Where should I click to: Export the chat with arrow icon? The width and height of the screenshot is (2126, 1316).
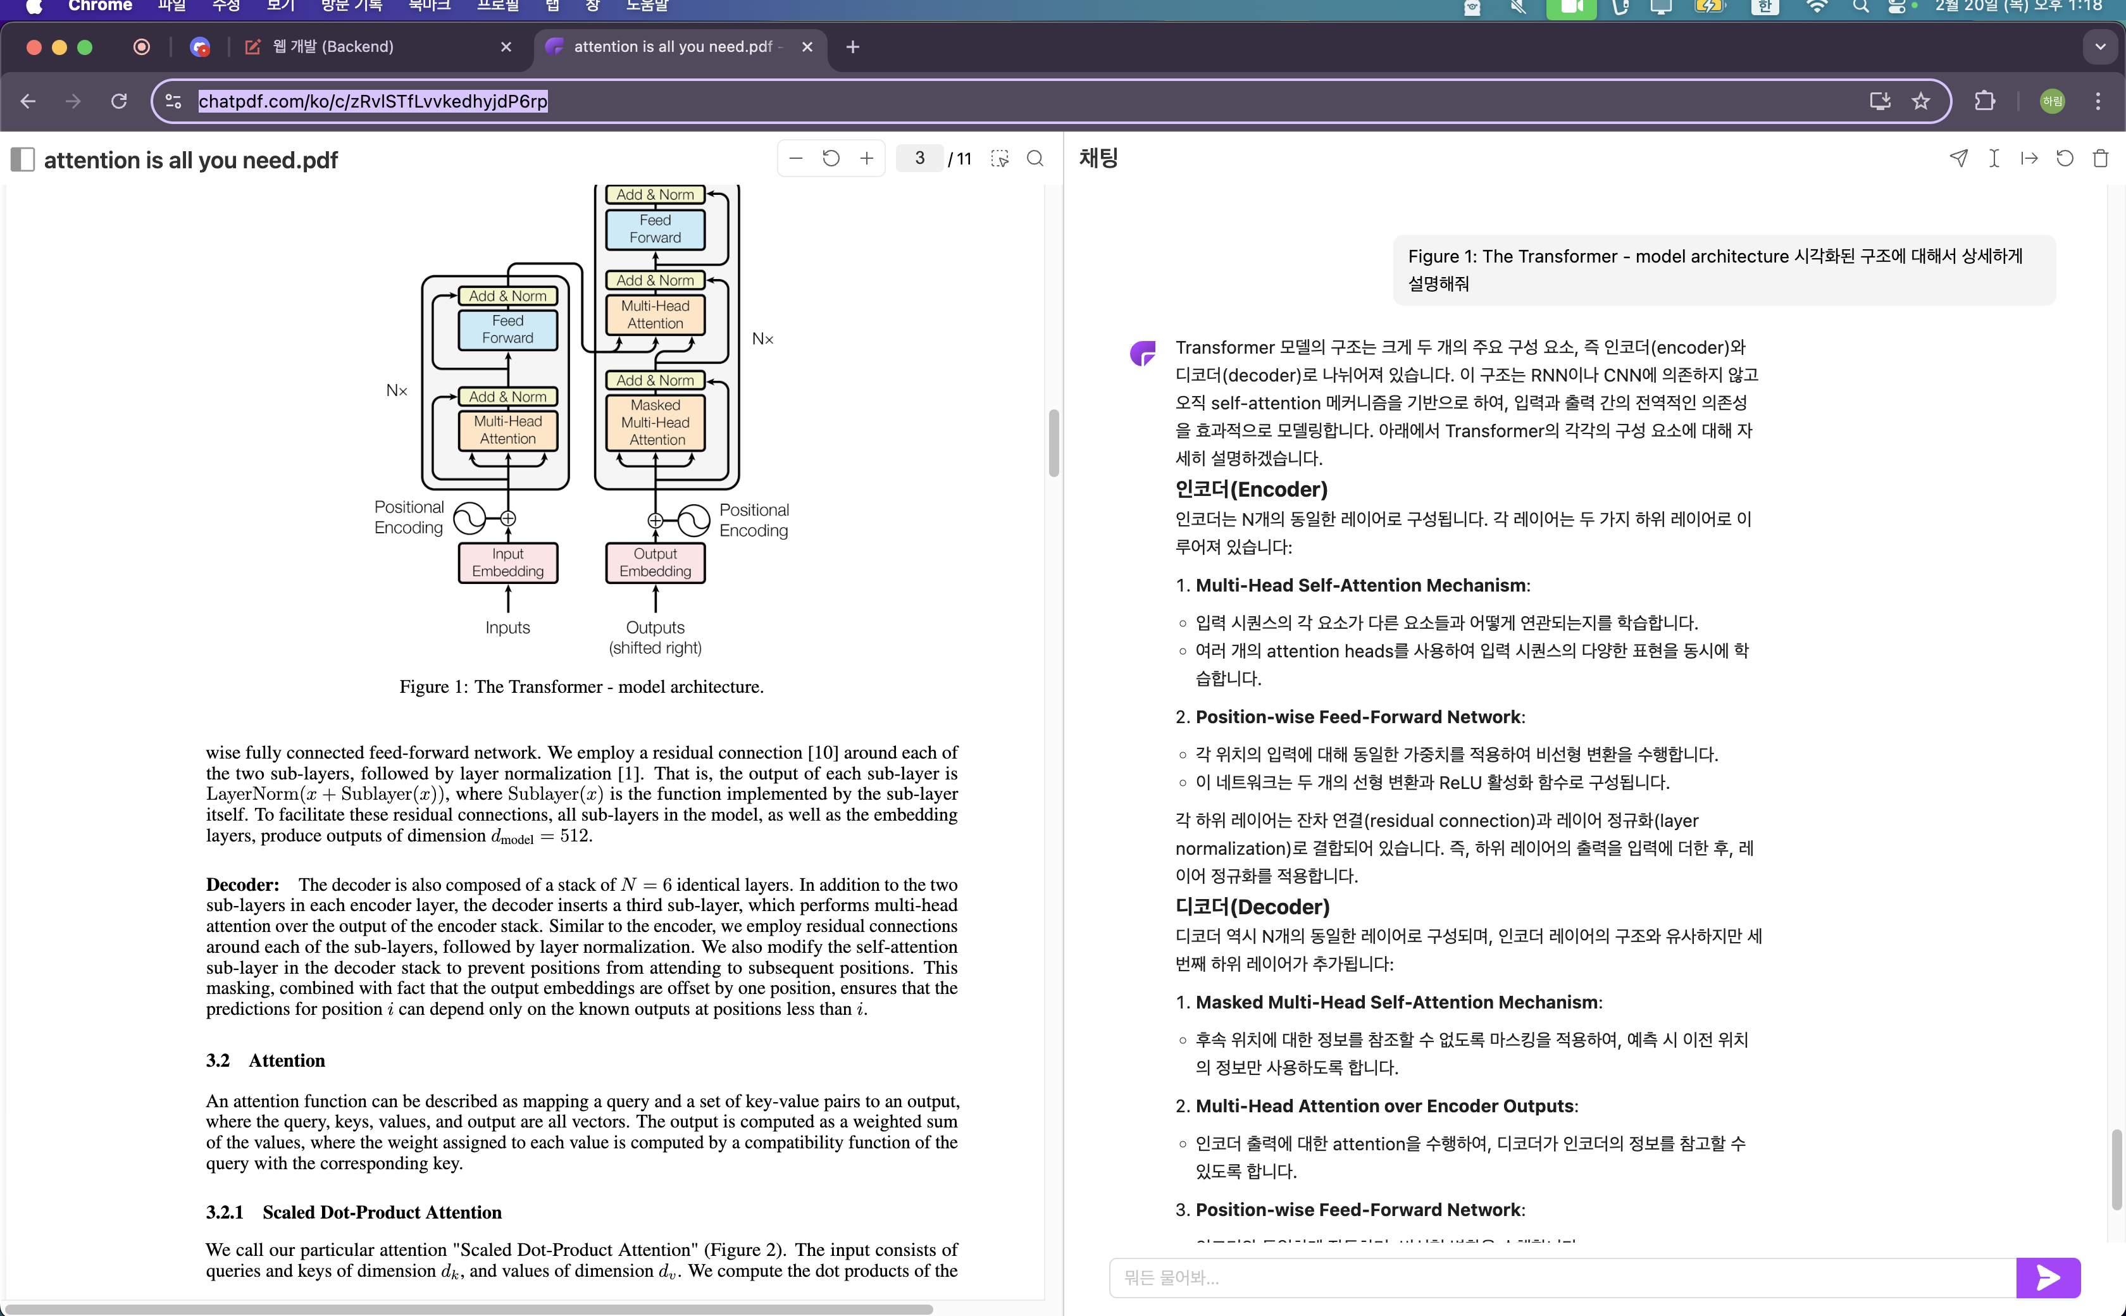2029,158
